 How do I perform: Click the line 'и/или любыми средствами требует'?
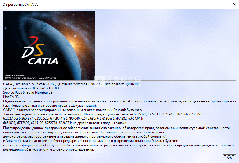point(91,141)
